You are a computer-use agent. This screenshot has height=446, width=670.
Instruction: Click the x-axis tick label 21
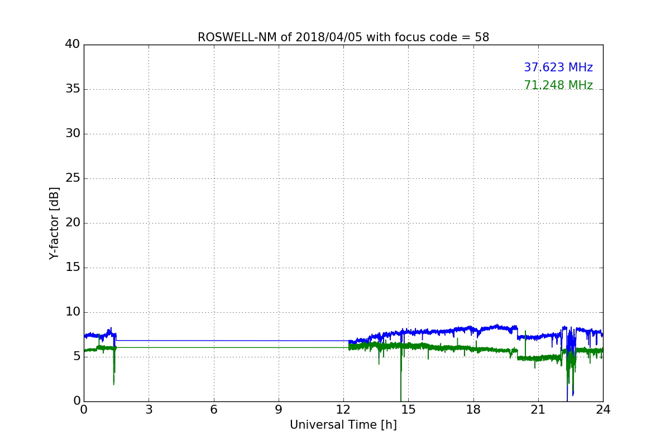point(538,410)
